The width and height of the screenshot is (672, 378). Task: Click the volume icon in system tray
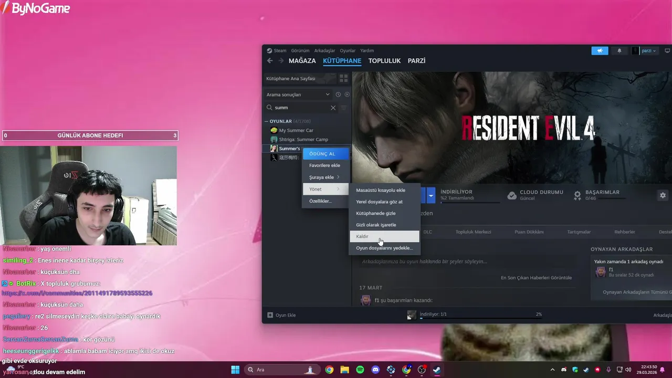[x=628, y=370]
